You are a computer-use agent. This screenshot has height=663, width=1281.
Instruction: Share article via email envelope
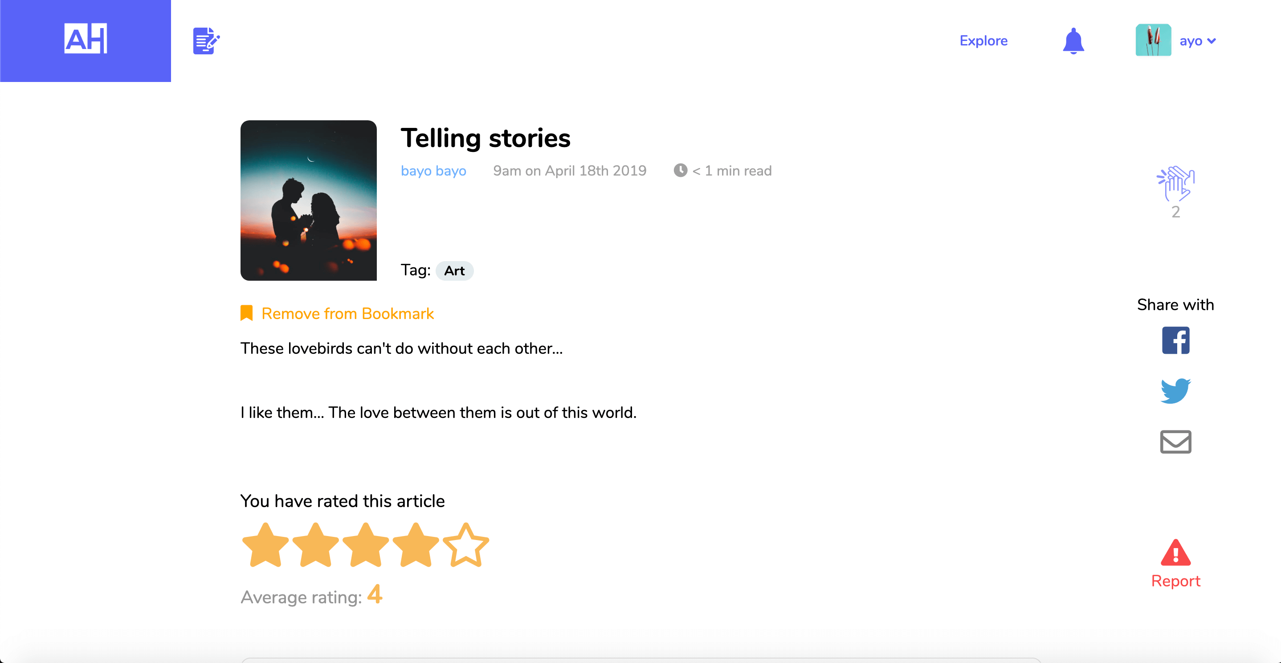1175,442
